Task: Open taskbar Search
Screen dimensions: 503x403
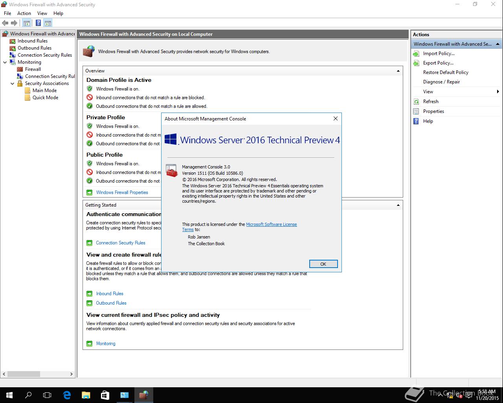Action: click(28, 395)
